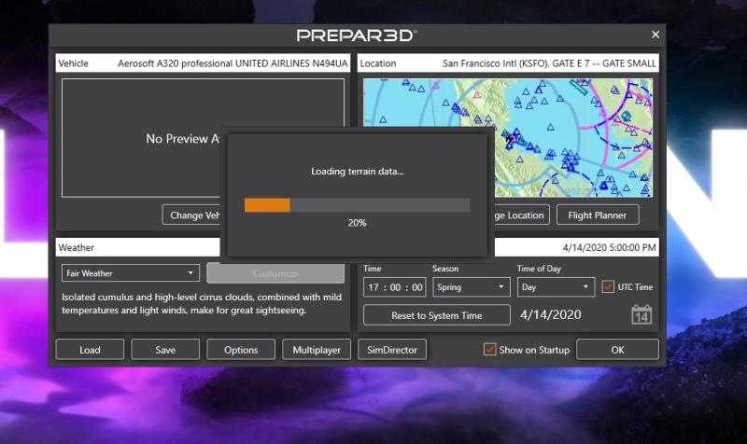
Task: Confirm scenario with the OK button
Action: [617, 350]
